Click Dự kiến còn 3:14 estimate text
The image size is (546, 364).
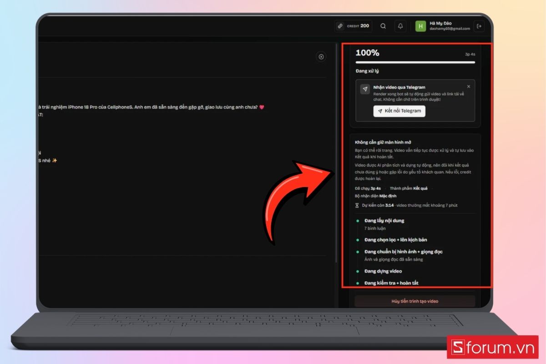pyautogui.click(x=378, y=205)
